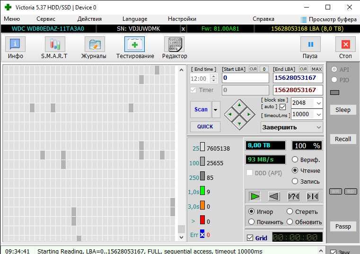
Task: Click into the End LBA input field
Action: pyautogui.click(x=298, y=78)
